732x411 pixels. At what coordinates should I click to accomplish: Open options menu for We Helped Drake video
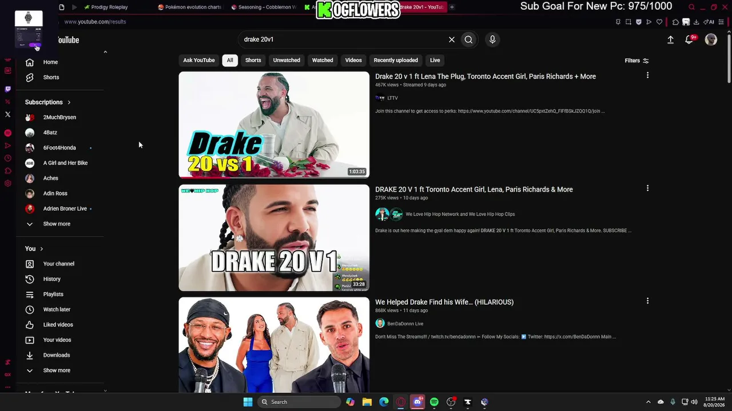coord(647,301)
